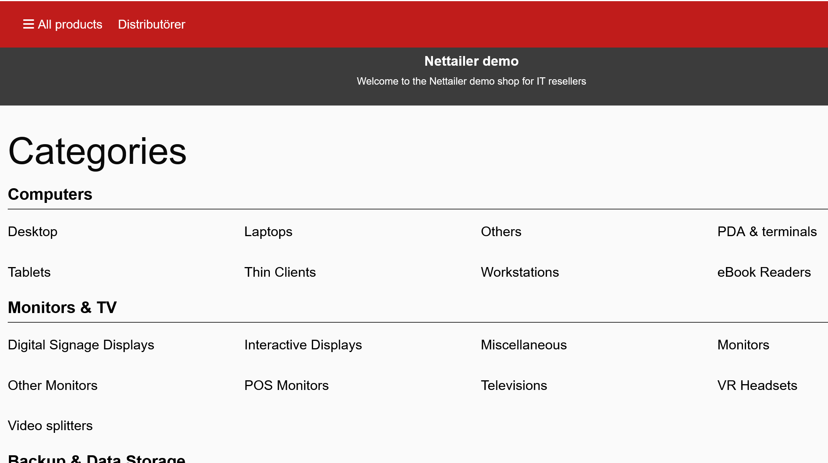The image size is (828, 463).
Task: Open PDA & terminals category
Action: click(x=767, y=231)
